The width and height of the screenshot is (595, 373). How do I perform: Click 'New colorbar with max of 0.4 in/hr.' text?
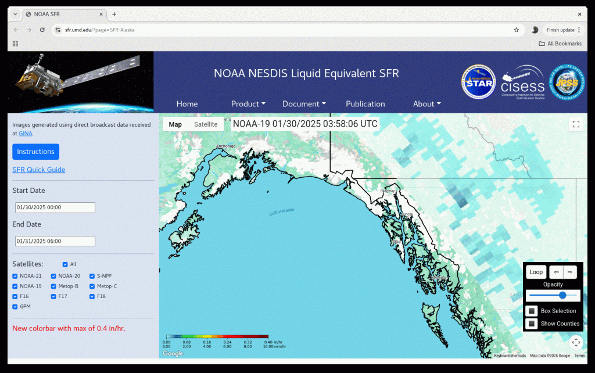(x=69, y=329)
